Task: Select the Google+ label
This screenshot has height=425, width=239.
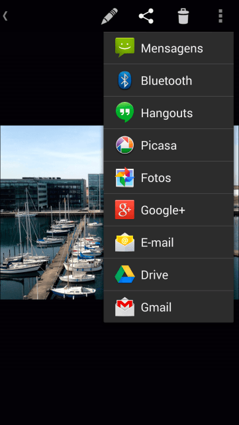Action: click(x=163, y=211)
